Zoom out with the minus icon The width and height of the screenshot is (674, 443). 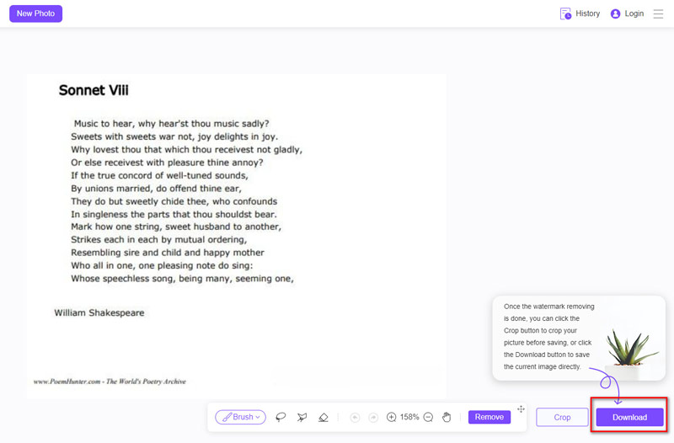pos(428,417)
